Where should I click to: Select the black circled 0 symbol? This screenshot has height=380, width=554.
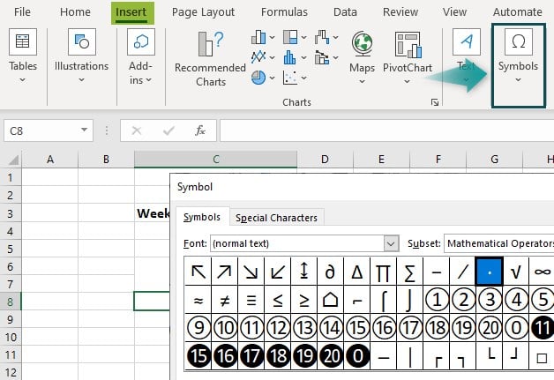pos(357,355)
